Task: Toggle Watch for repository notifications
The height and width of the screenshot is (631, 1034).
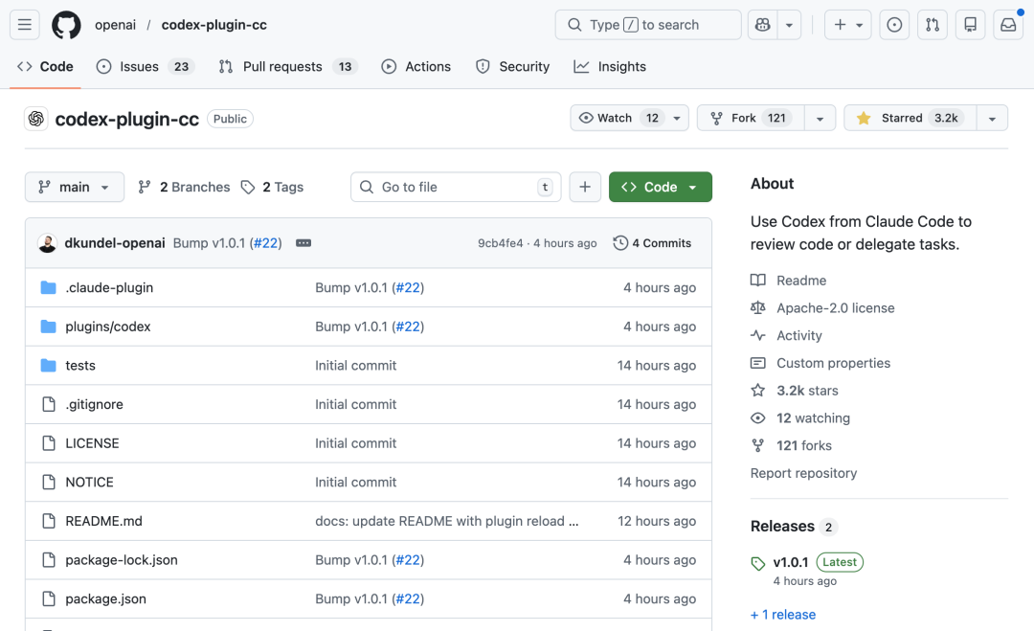Action: click(619, 118)
